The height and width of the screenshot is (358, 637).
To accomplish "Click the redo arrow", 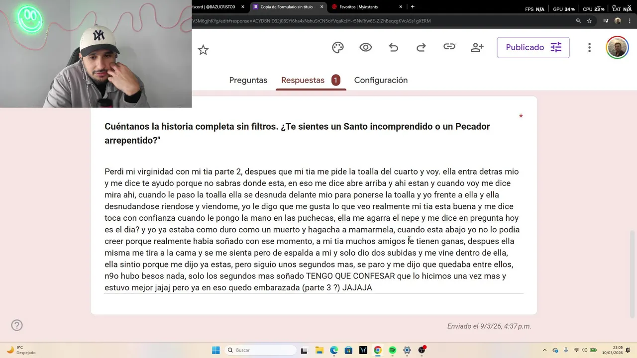I will [x=421, y=47].
